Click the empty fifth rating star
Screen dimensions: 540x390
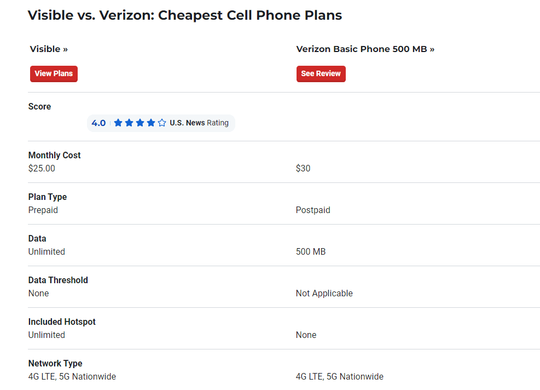point(162,123)
